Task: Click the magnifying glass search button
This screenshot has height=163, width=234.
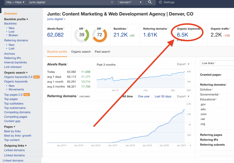Action: (150, 2)
